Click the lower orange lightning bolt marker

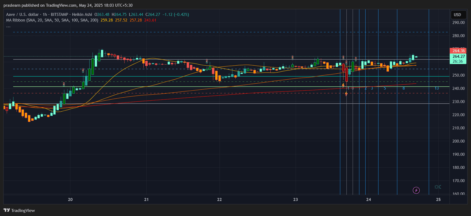point(346,94)
